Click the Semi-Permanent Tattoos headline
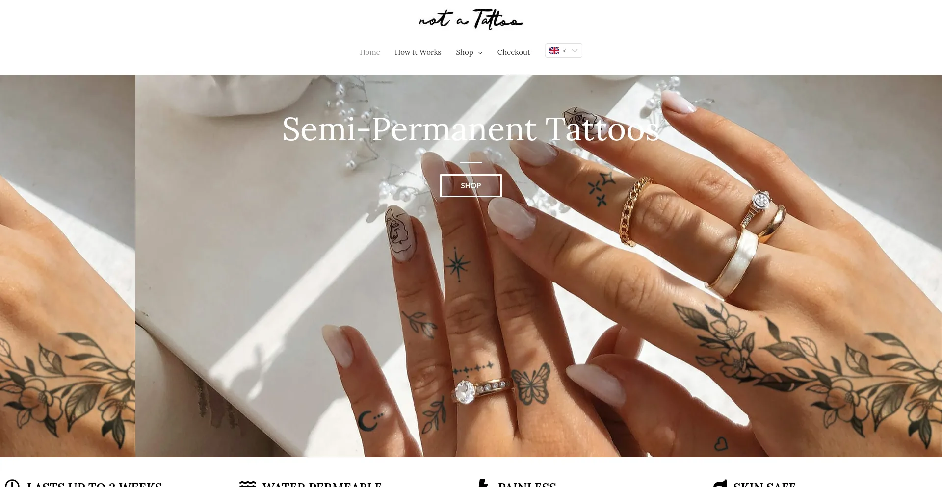The height and width of the screenshot is (487, 942). pyautogui.click(x=471, y=129)
